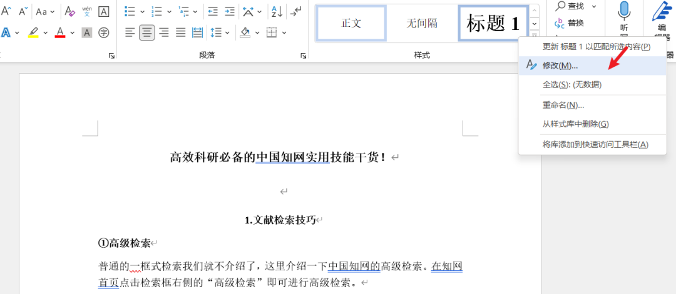This screenshot has height=294, width=676.
Task: Expand shading color dropdown arrow
Action: pos(257,32)
